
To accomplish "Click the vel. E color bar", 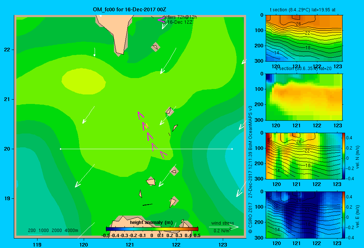I will click(344, 215).
